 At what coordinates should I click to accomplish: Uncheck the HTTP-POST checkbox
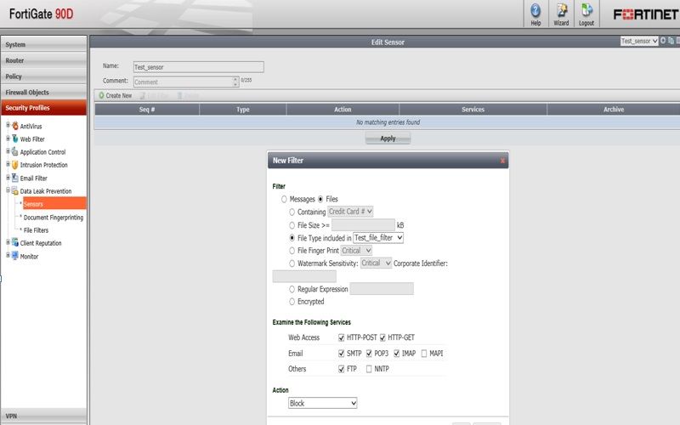342,337
